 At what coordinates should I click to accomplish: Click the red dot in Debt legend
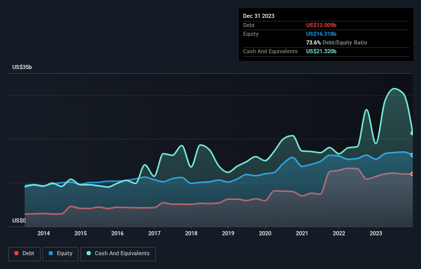pos(17,254)
